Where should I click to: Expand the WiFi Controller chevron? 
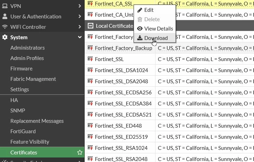pos(79,27)
